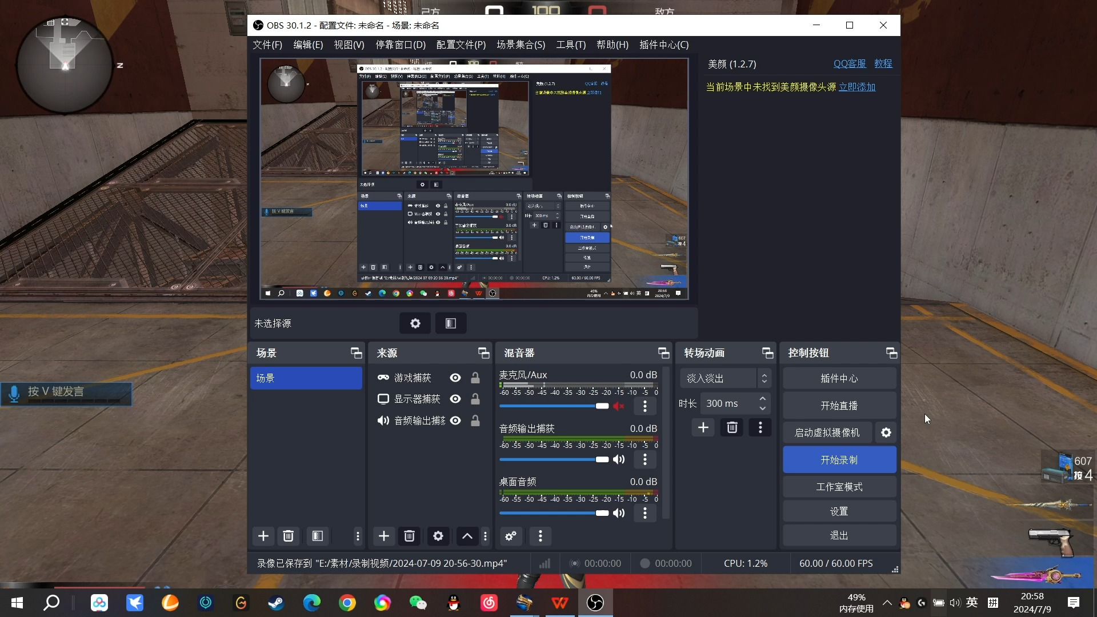
Task: Delete the selected source with trash icon
Action: 409,536
